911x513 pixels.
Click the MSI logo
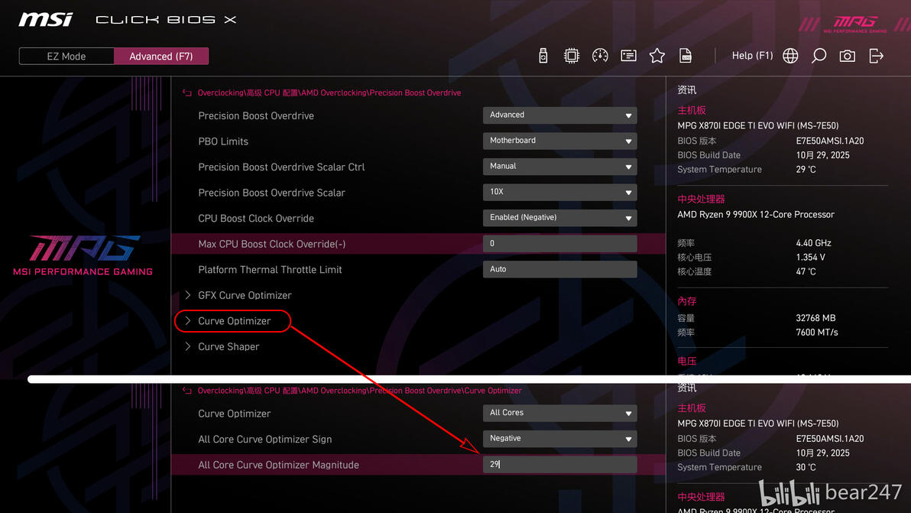tap(46, 19)
